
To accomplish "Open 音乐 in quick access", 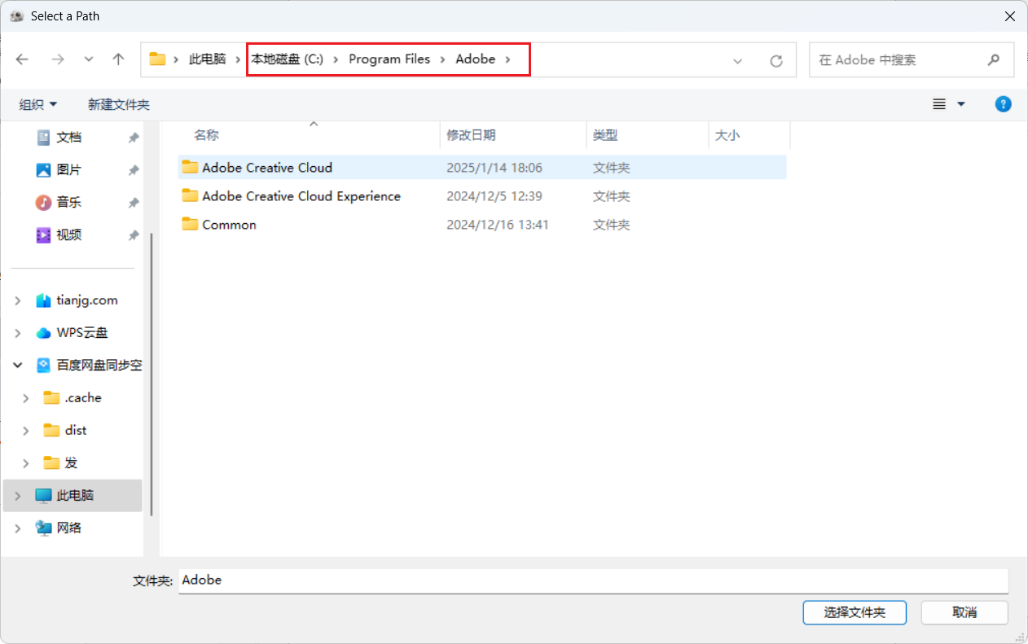I will pos(68,203).
